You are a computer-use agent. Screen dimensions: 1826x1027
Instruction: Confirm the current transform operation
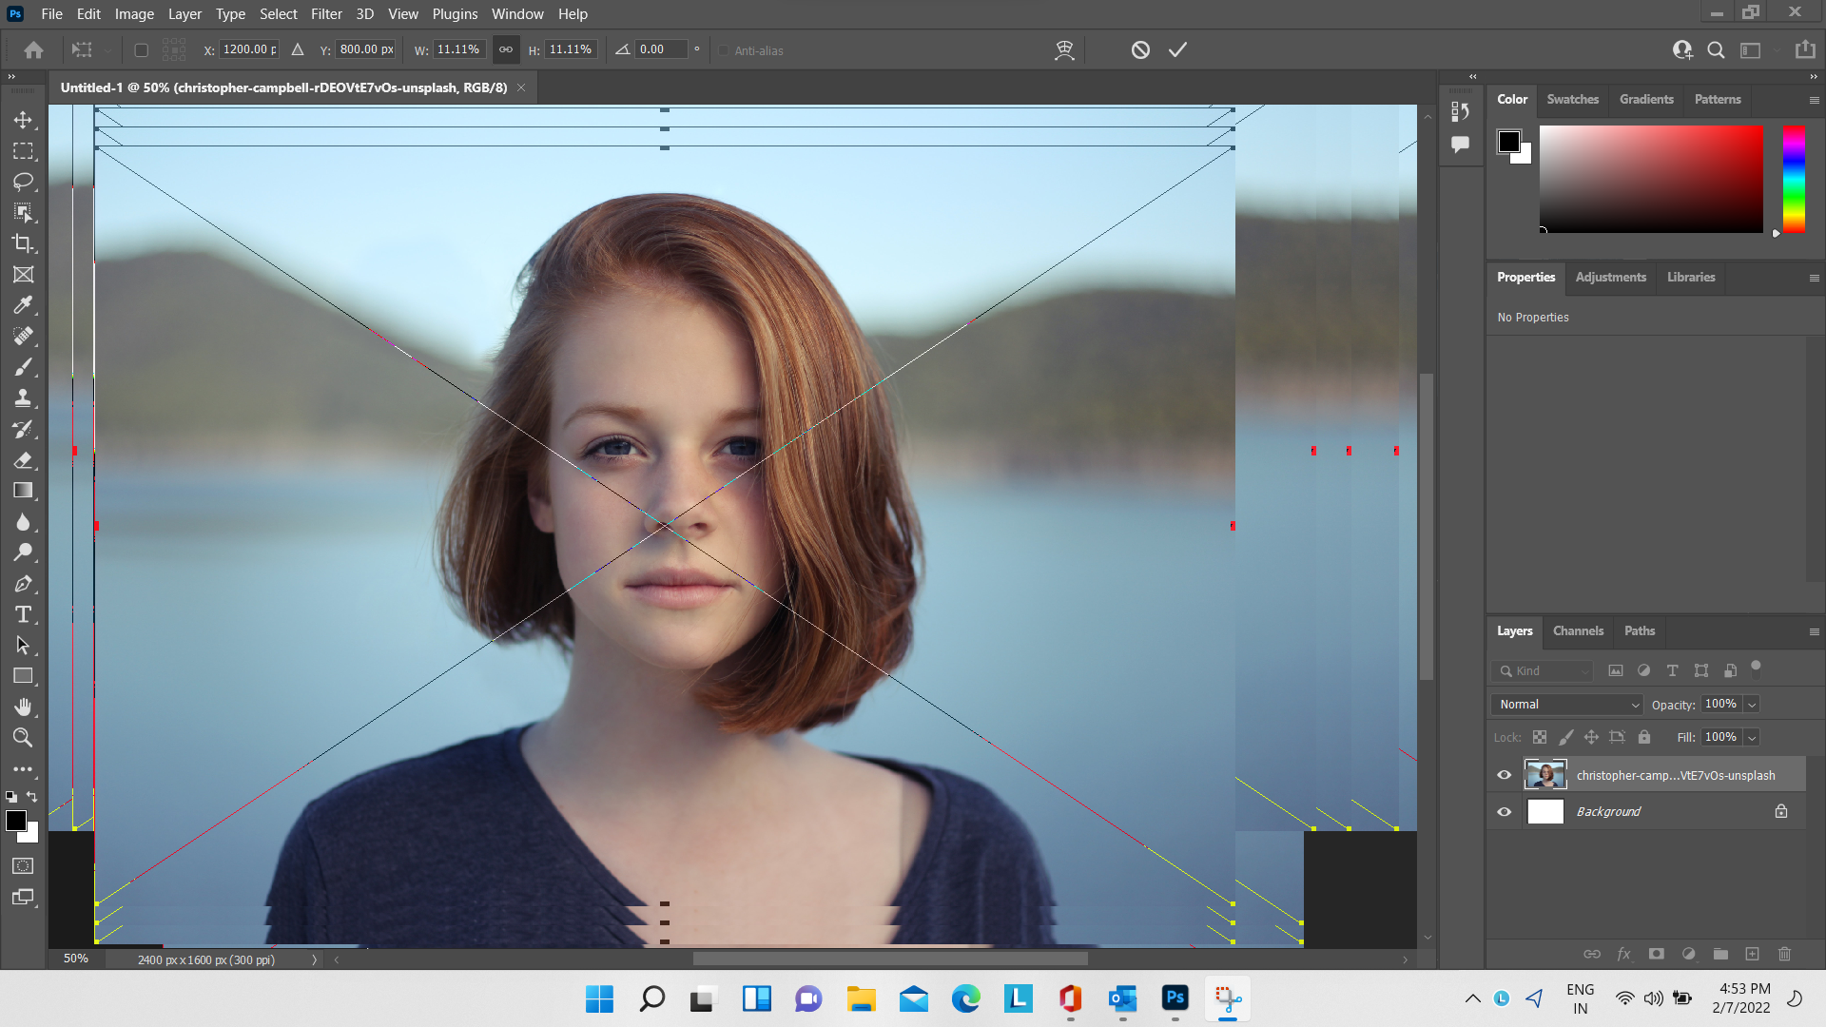click(x=1179, y=50)
